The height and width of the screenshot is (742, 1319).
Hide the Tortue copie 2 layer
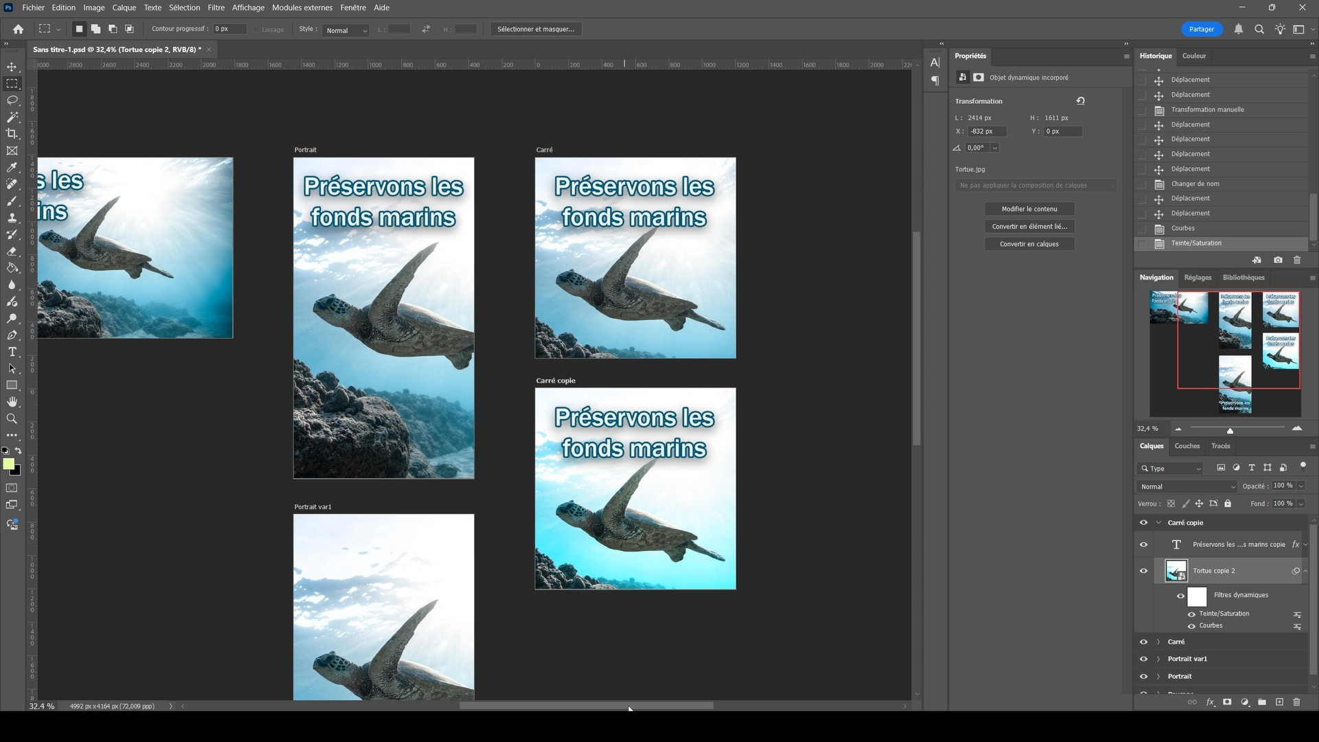(x=1143, y=571)
